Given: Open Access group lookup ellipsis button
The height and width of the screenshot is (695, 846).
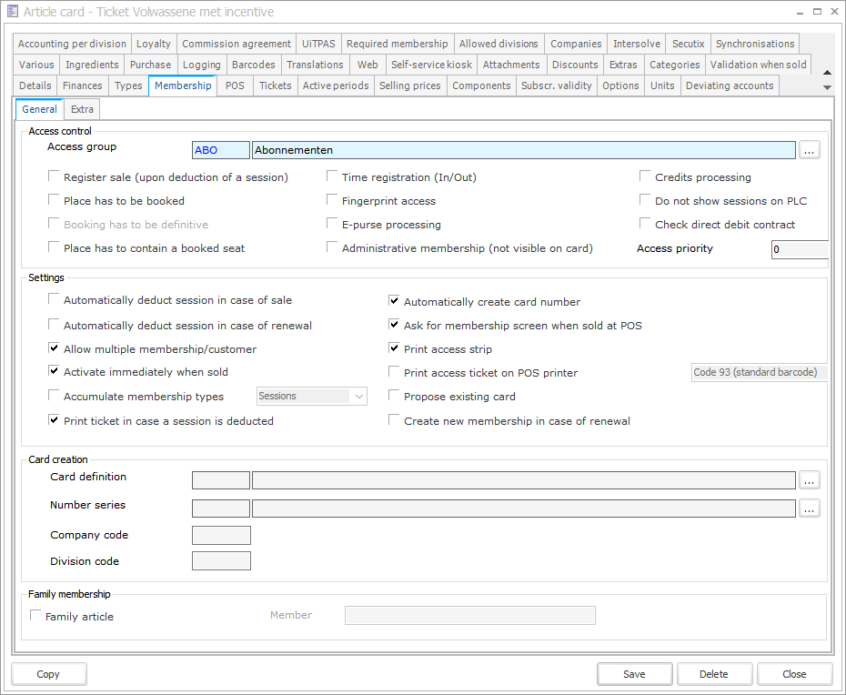Looking at the screenshot, I should pyautogui.click(x=810, y=151).
